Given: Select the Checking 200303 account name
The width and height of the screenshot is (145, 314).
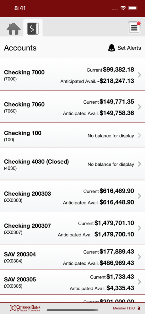Looking at the screenshot, I should coord(27,194).
